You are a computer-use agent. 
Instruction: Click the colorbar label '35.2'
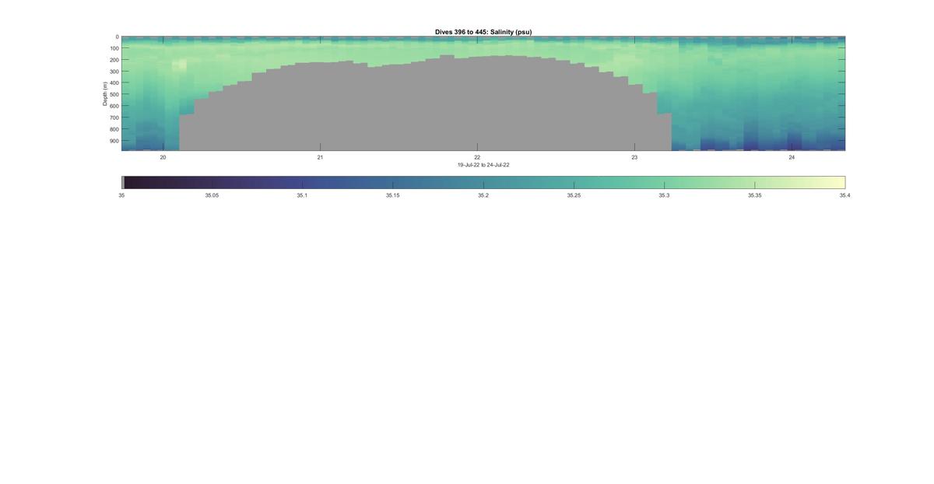(x=483, y=195)
